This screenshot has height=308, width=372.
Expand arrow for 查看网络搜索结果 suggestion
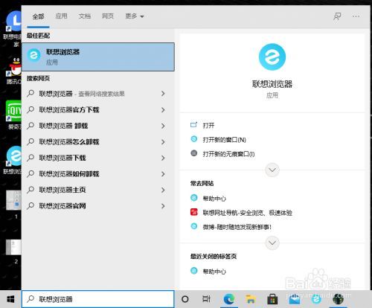point(163,94)
